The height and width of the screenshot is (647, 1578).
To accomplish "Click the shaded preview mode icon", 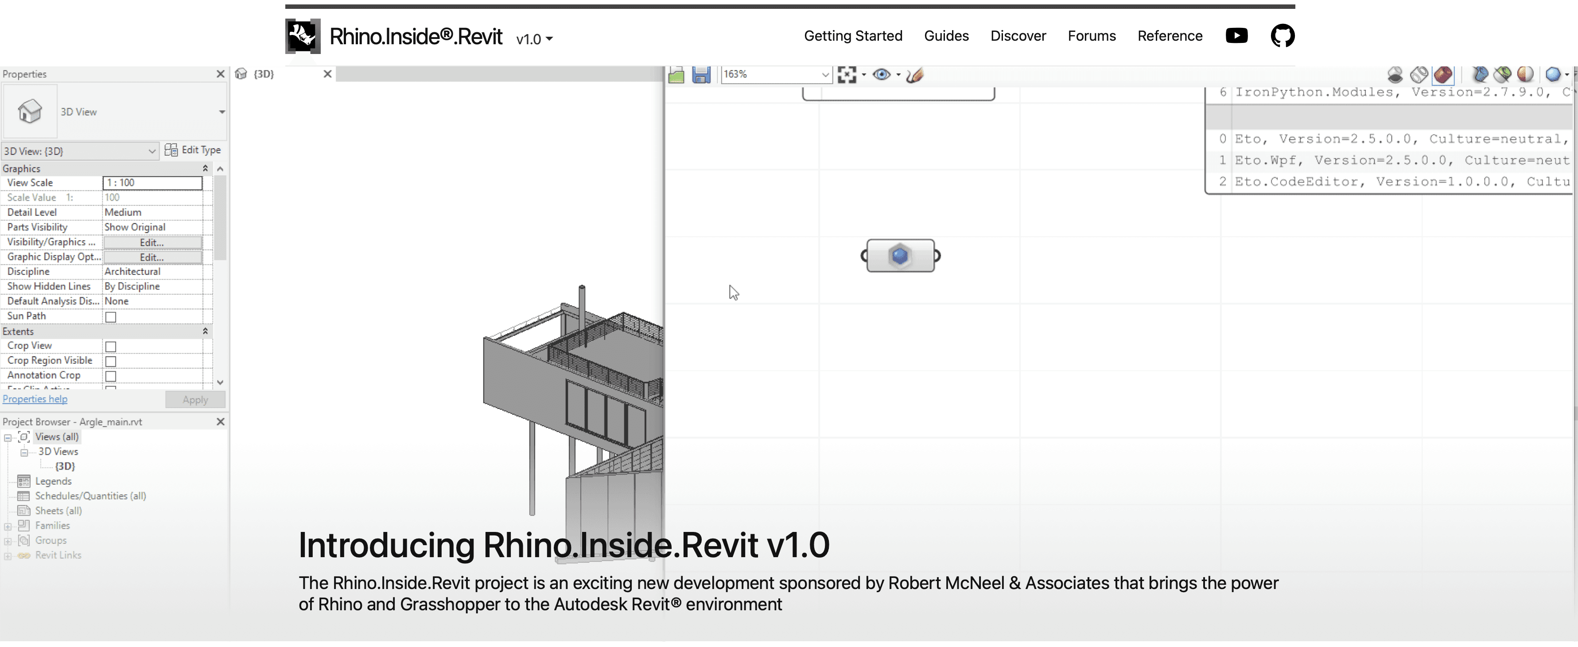I will [1443, 75].
